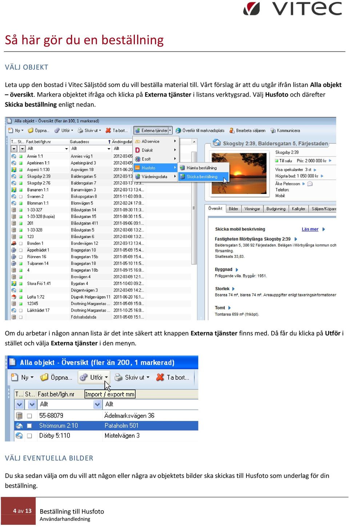Open the Ny dropdown arrow in the 'fler än 100' window
The width and height of the screenshot is (349, 527).
pos(23,130)
